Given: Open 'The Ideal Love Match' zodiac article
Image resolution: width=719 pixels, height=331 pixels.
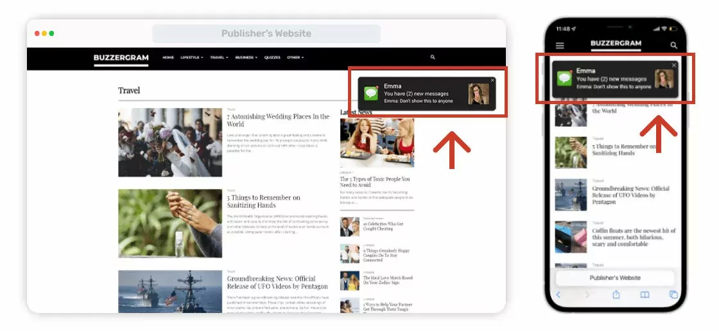Looking at the screenshot, I should pyautogui.click(x=388, y=280).
